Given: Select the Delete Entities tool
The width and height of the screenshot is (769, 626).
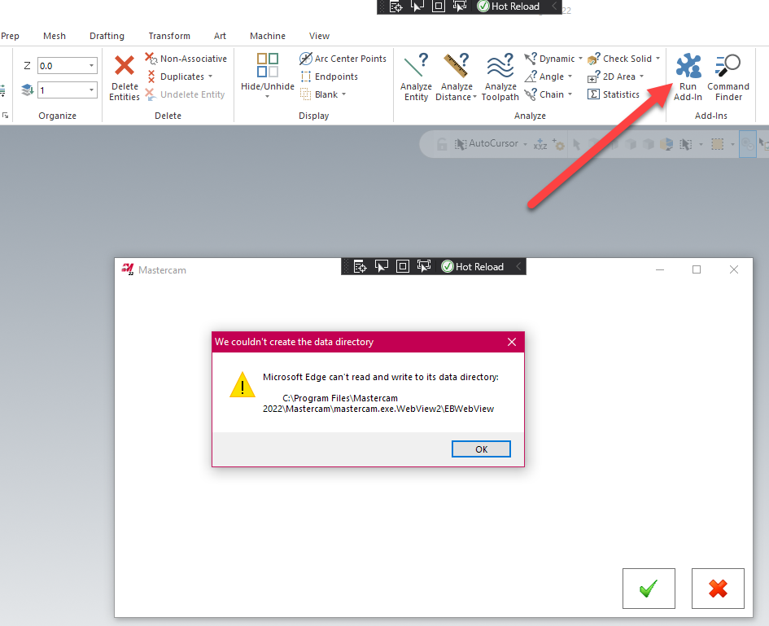Looking at the screenshot, I should pos(124,76).
